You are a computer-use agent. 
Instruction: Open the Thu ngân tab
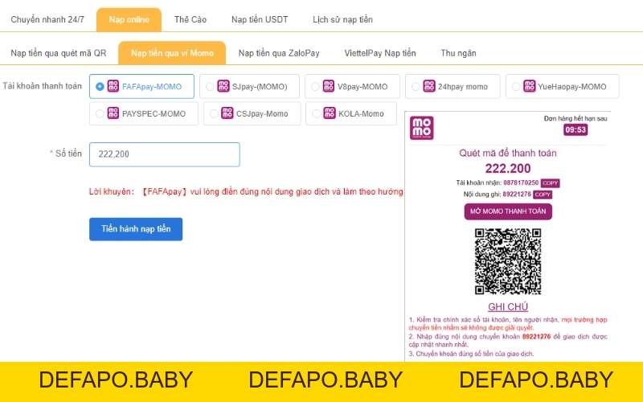click(x=458, y=53)
